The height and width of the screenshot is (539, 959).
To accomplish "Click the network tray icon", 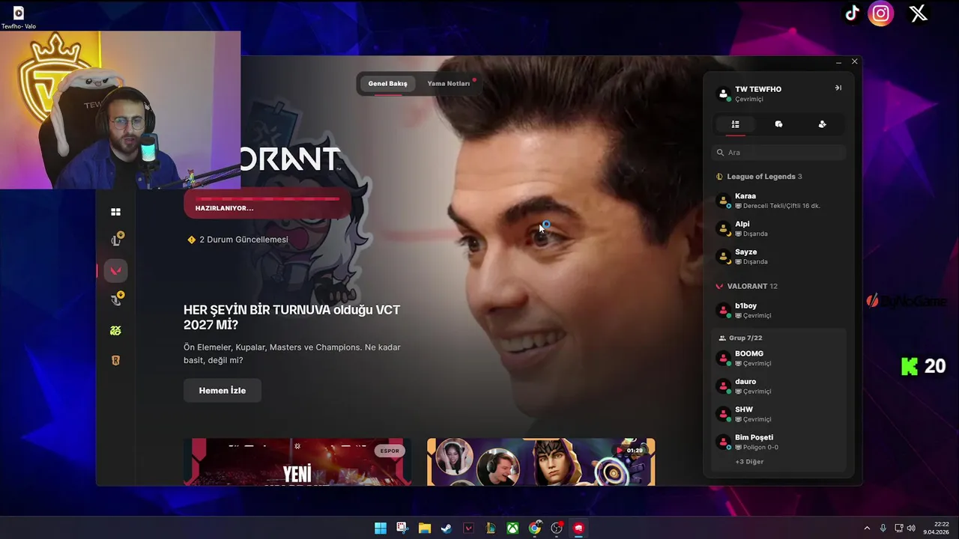I will (899, 528).
